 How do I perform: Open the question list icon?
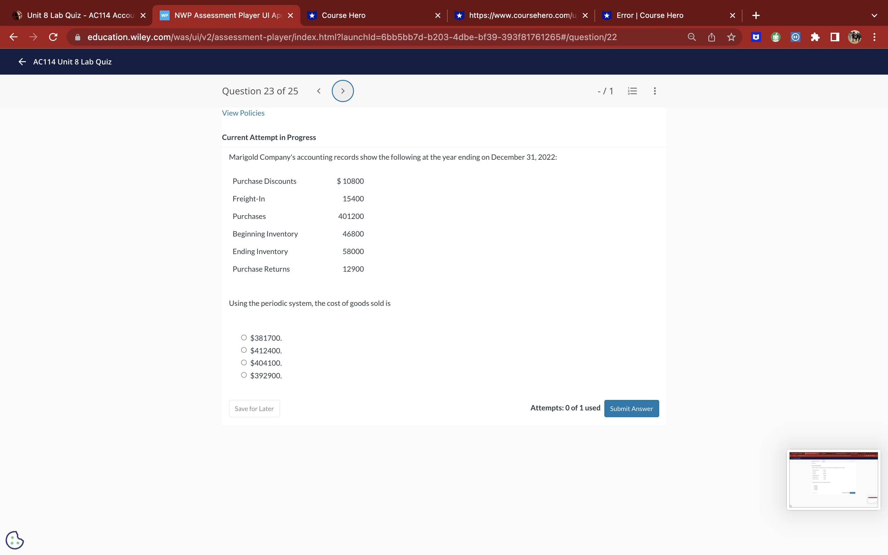pos(632,91)
